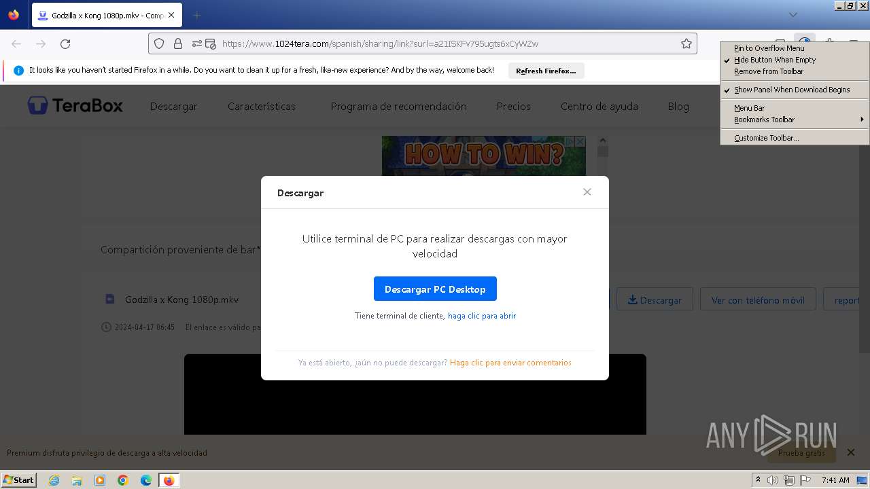Open Centro de ayuda link

click(599, 107)
